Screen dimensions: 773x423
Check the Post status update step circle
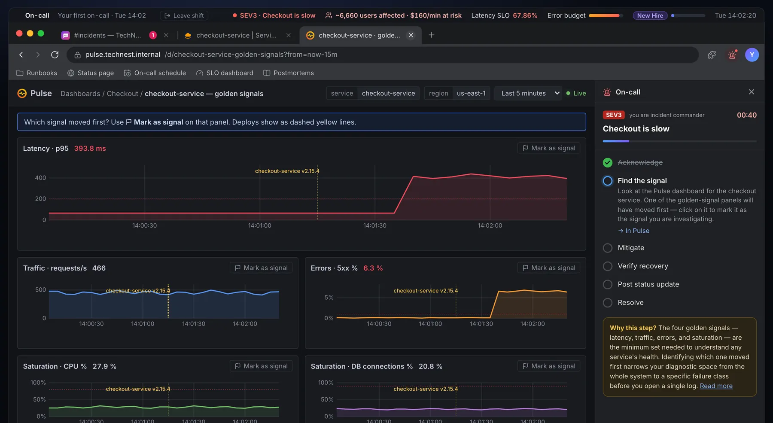point(608,284)
